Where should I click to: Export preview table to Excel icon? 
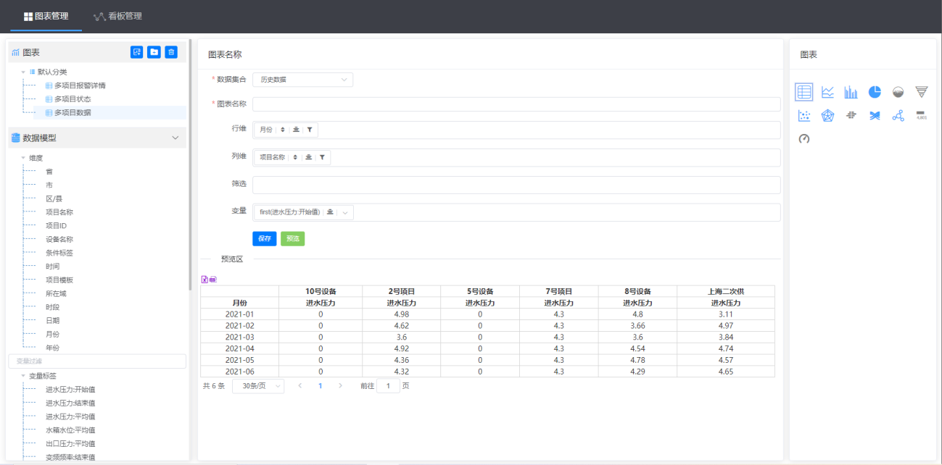pos(204,279)
